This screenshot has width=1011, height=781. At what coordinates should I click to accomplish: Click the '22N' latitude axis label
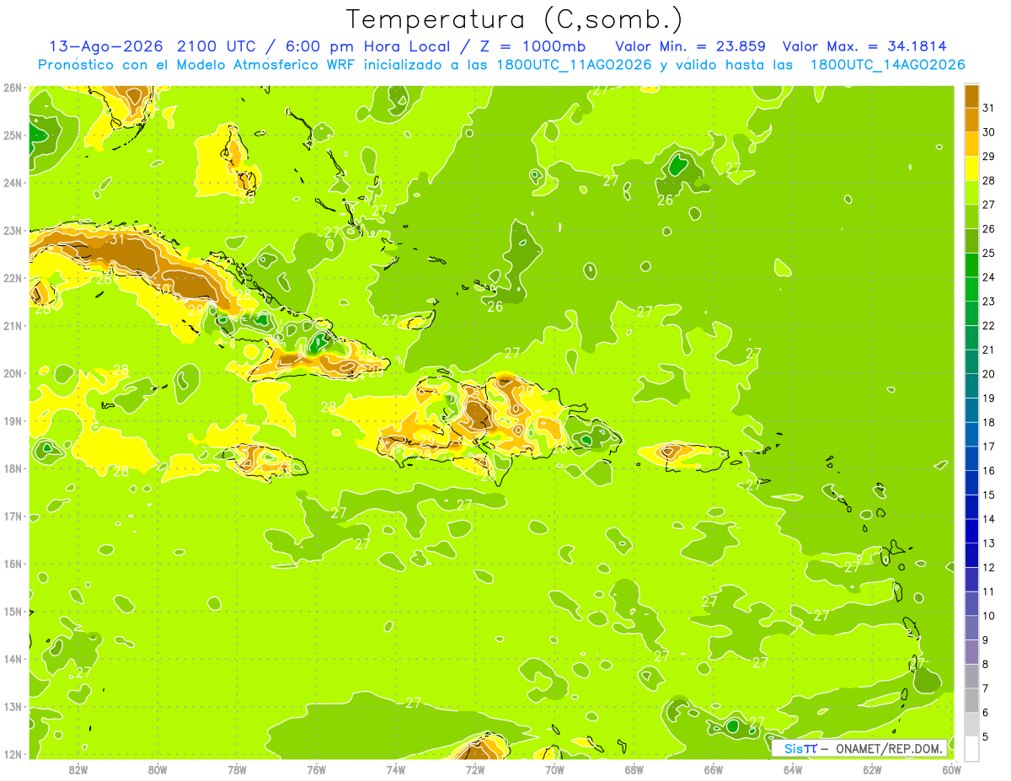tap(13, 278)
